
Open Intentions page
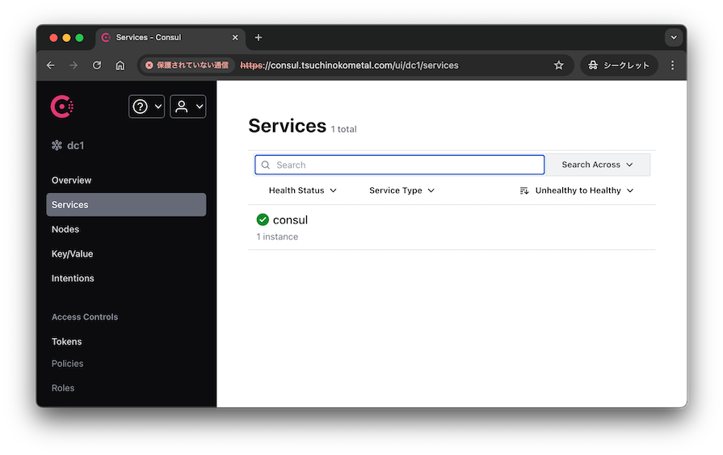point(73,278)
